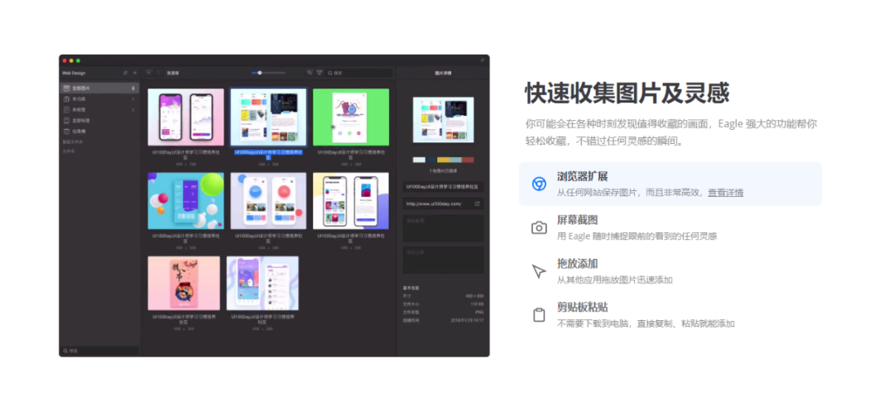This screenshot has width=894, height=397.
Task: Open the URL external link icon
Action: (x=478, y=203)
